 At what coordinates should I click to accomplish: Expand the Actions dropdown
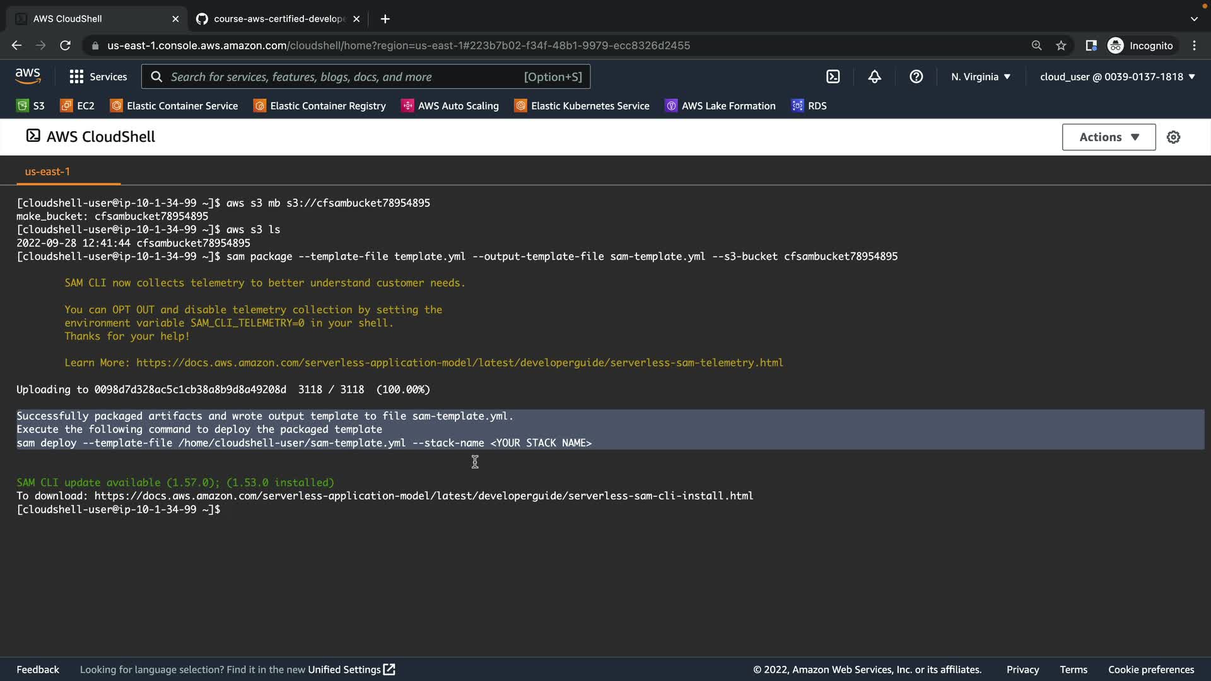pos(1108,137)
